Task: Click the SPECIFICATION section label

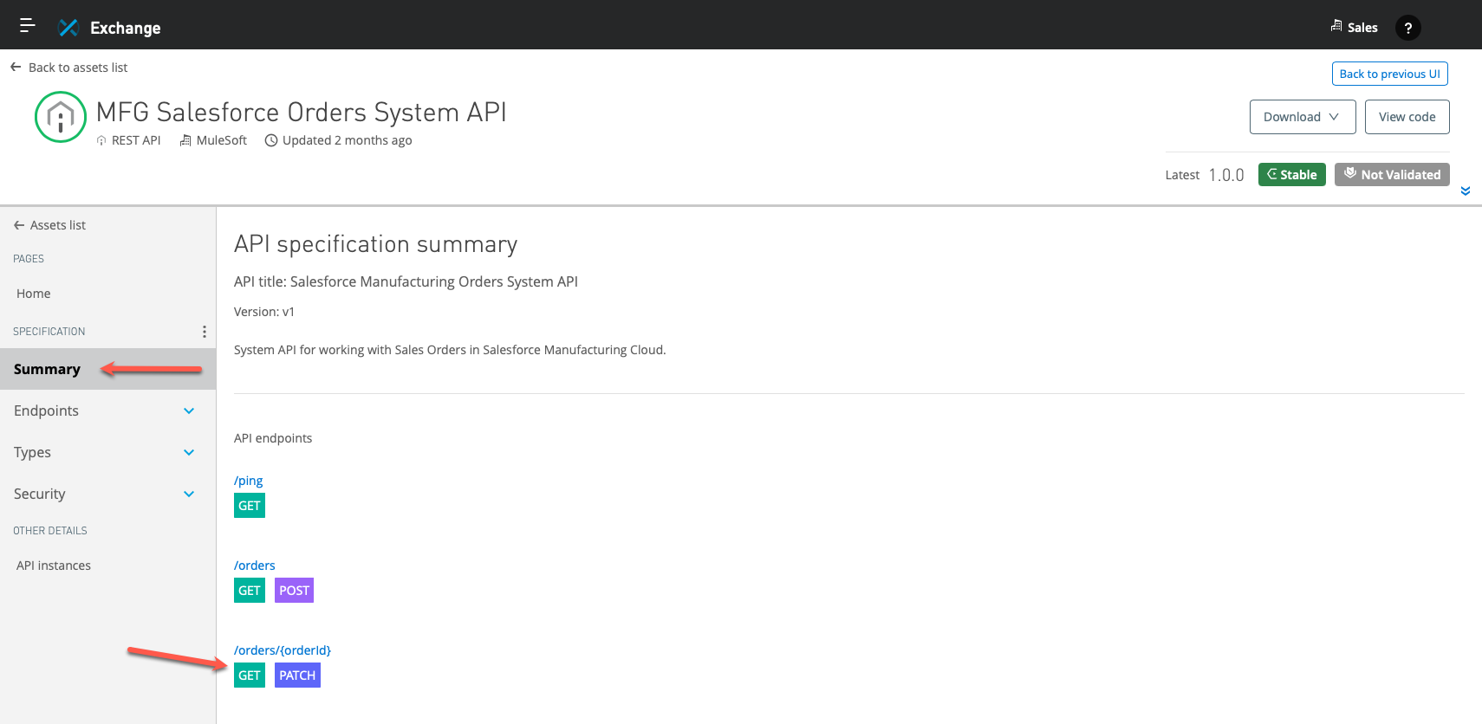Action: point(49,332)
